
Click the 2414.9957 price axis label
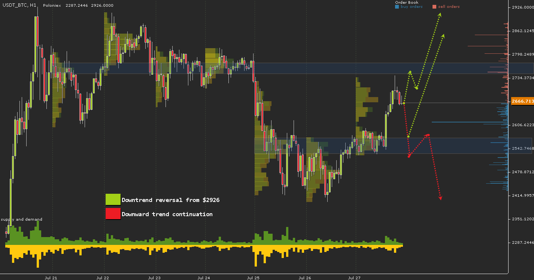(x=522, y=195)
